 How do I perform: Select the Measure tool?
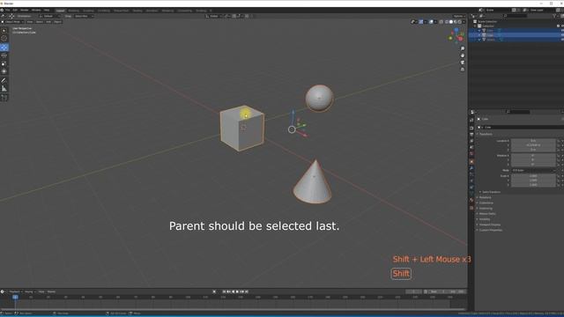[x=4, y=88]
